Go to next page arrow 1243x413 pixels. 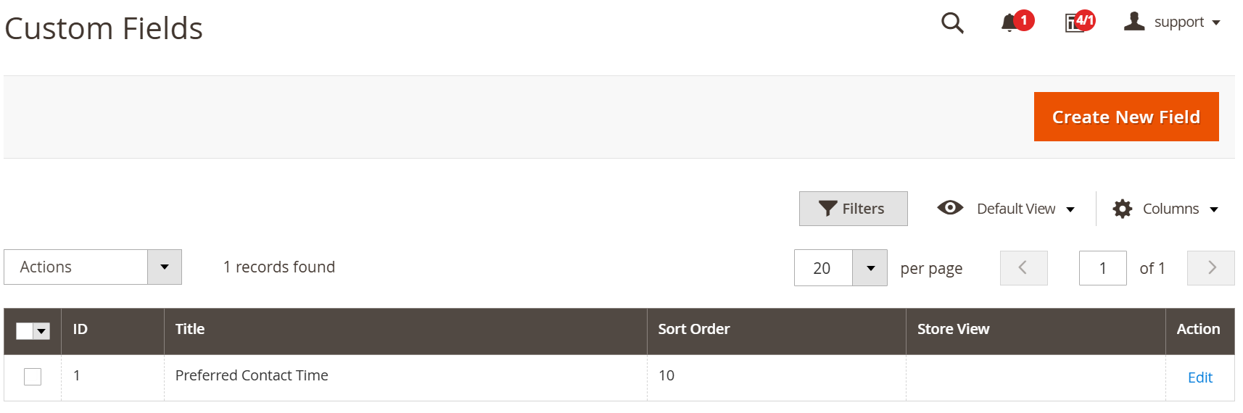click(x=1211, y=268)
